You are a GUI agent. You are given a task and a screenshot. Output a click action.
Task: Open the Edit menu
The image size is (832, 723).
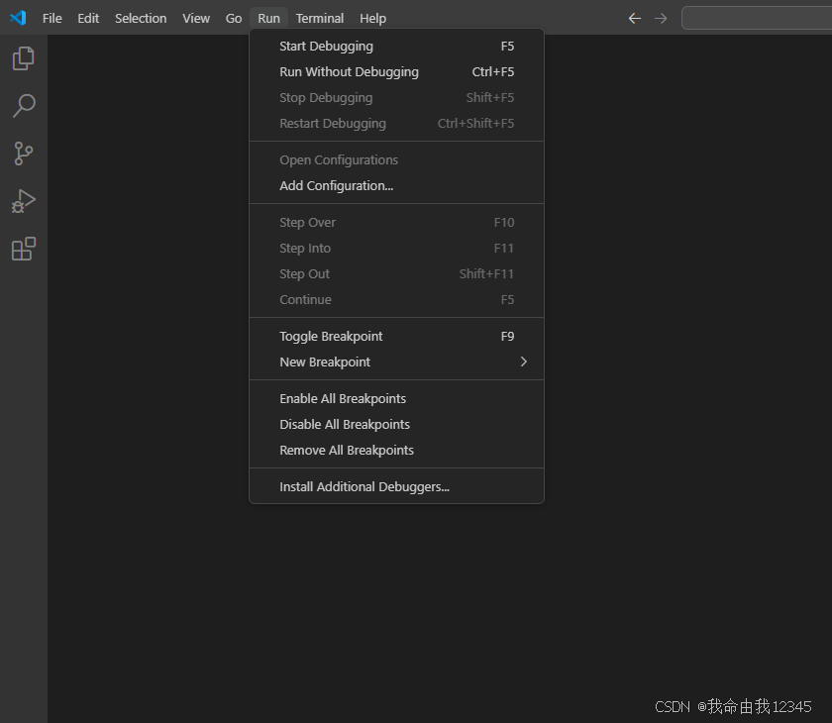[88, 18]
